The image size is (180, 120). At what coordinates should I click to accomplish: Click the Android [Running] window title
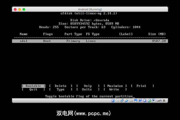tap(90, 9)
